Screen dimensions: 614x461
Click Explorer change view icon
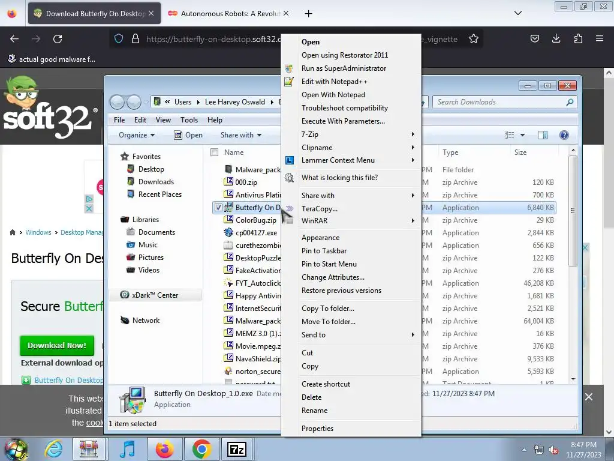pos(510,135)
